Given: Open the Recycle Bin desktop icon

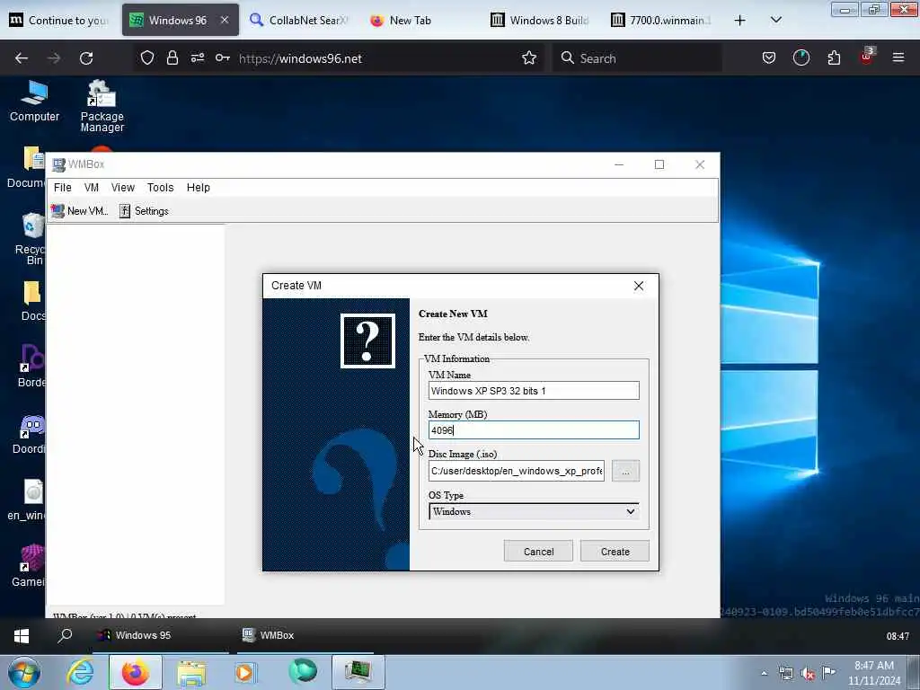Looking at the screenshot, I should coord(31,238).
